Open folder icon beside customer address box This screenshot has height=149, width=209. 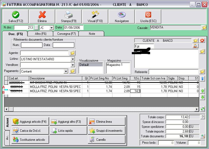coord(202,51)
